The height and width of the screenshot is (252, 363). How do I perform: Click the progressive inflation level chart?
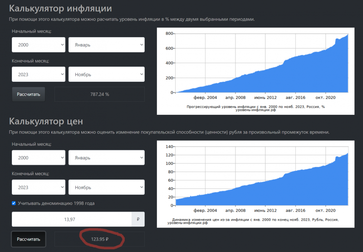[255, 71]
